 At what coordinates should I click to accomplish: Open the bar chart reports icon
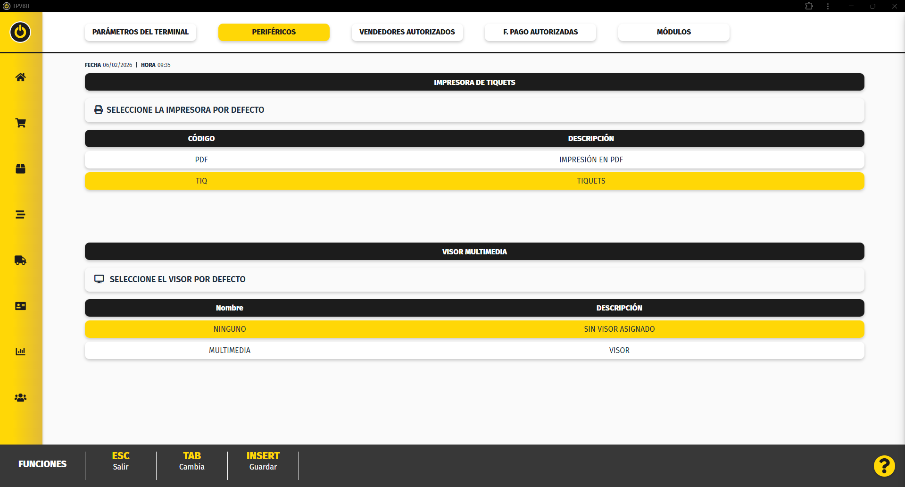(20, 352)
